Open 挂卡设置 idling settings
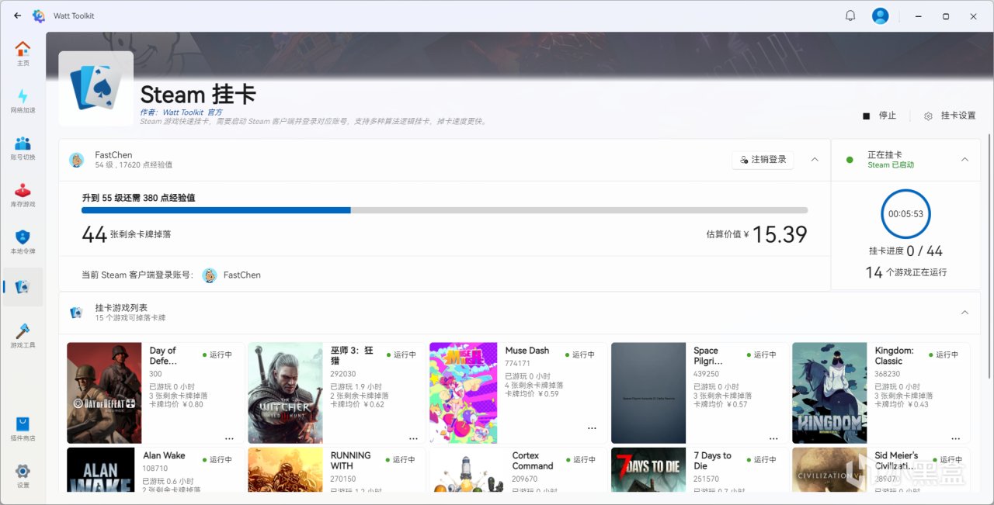Image resolution: width=994 pixels, height=505 pixels. [950, 116]
